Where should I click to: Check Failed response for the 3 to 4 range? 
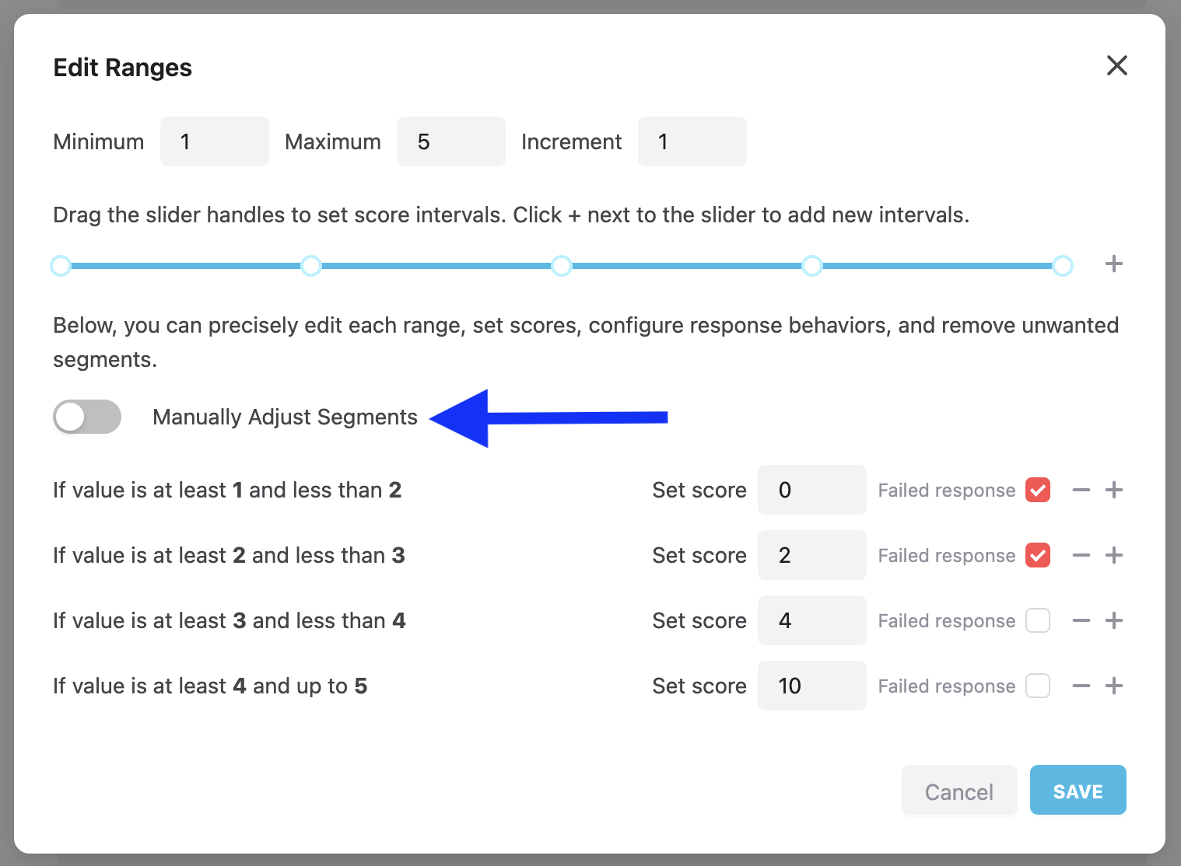[x=1038, y=621]
